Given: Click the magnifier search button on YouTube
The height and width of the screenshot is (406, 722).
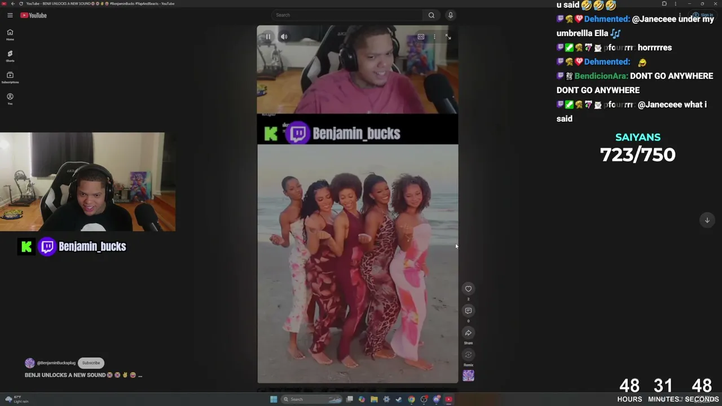Looking at the screenshot, I should point(432,15).
